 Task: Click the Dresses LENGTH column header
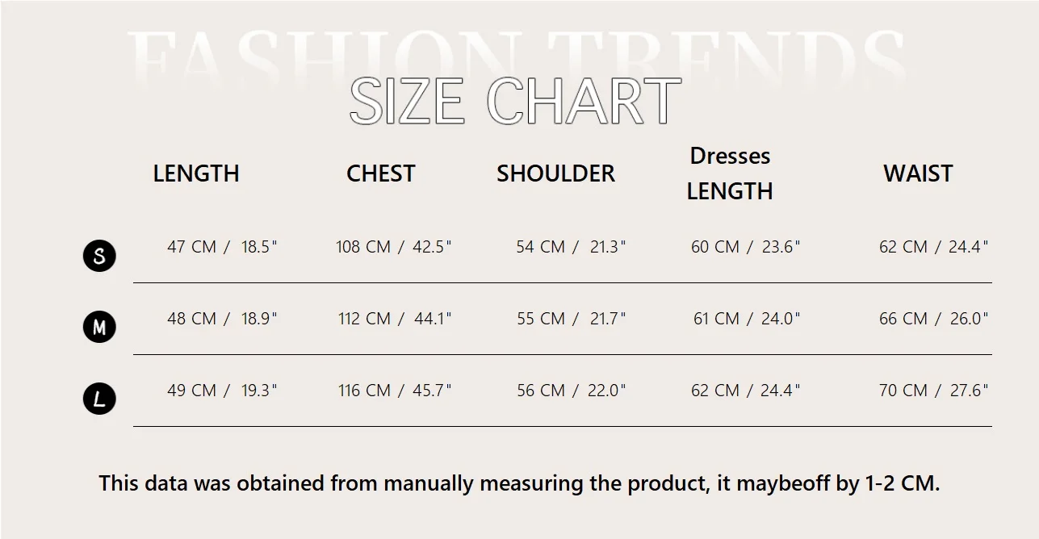point(730,173)
